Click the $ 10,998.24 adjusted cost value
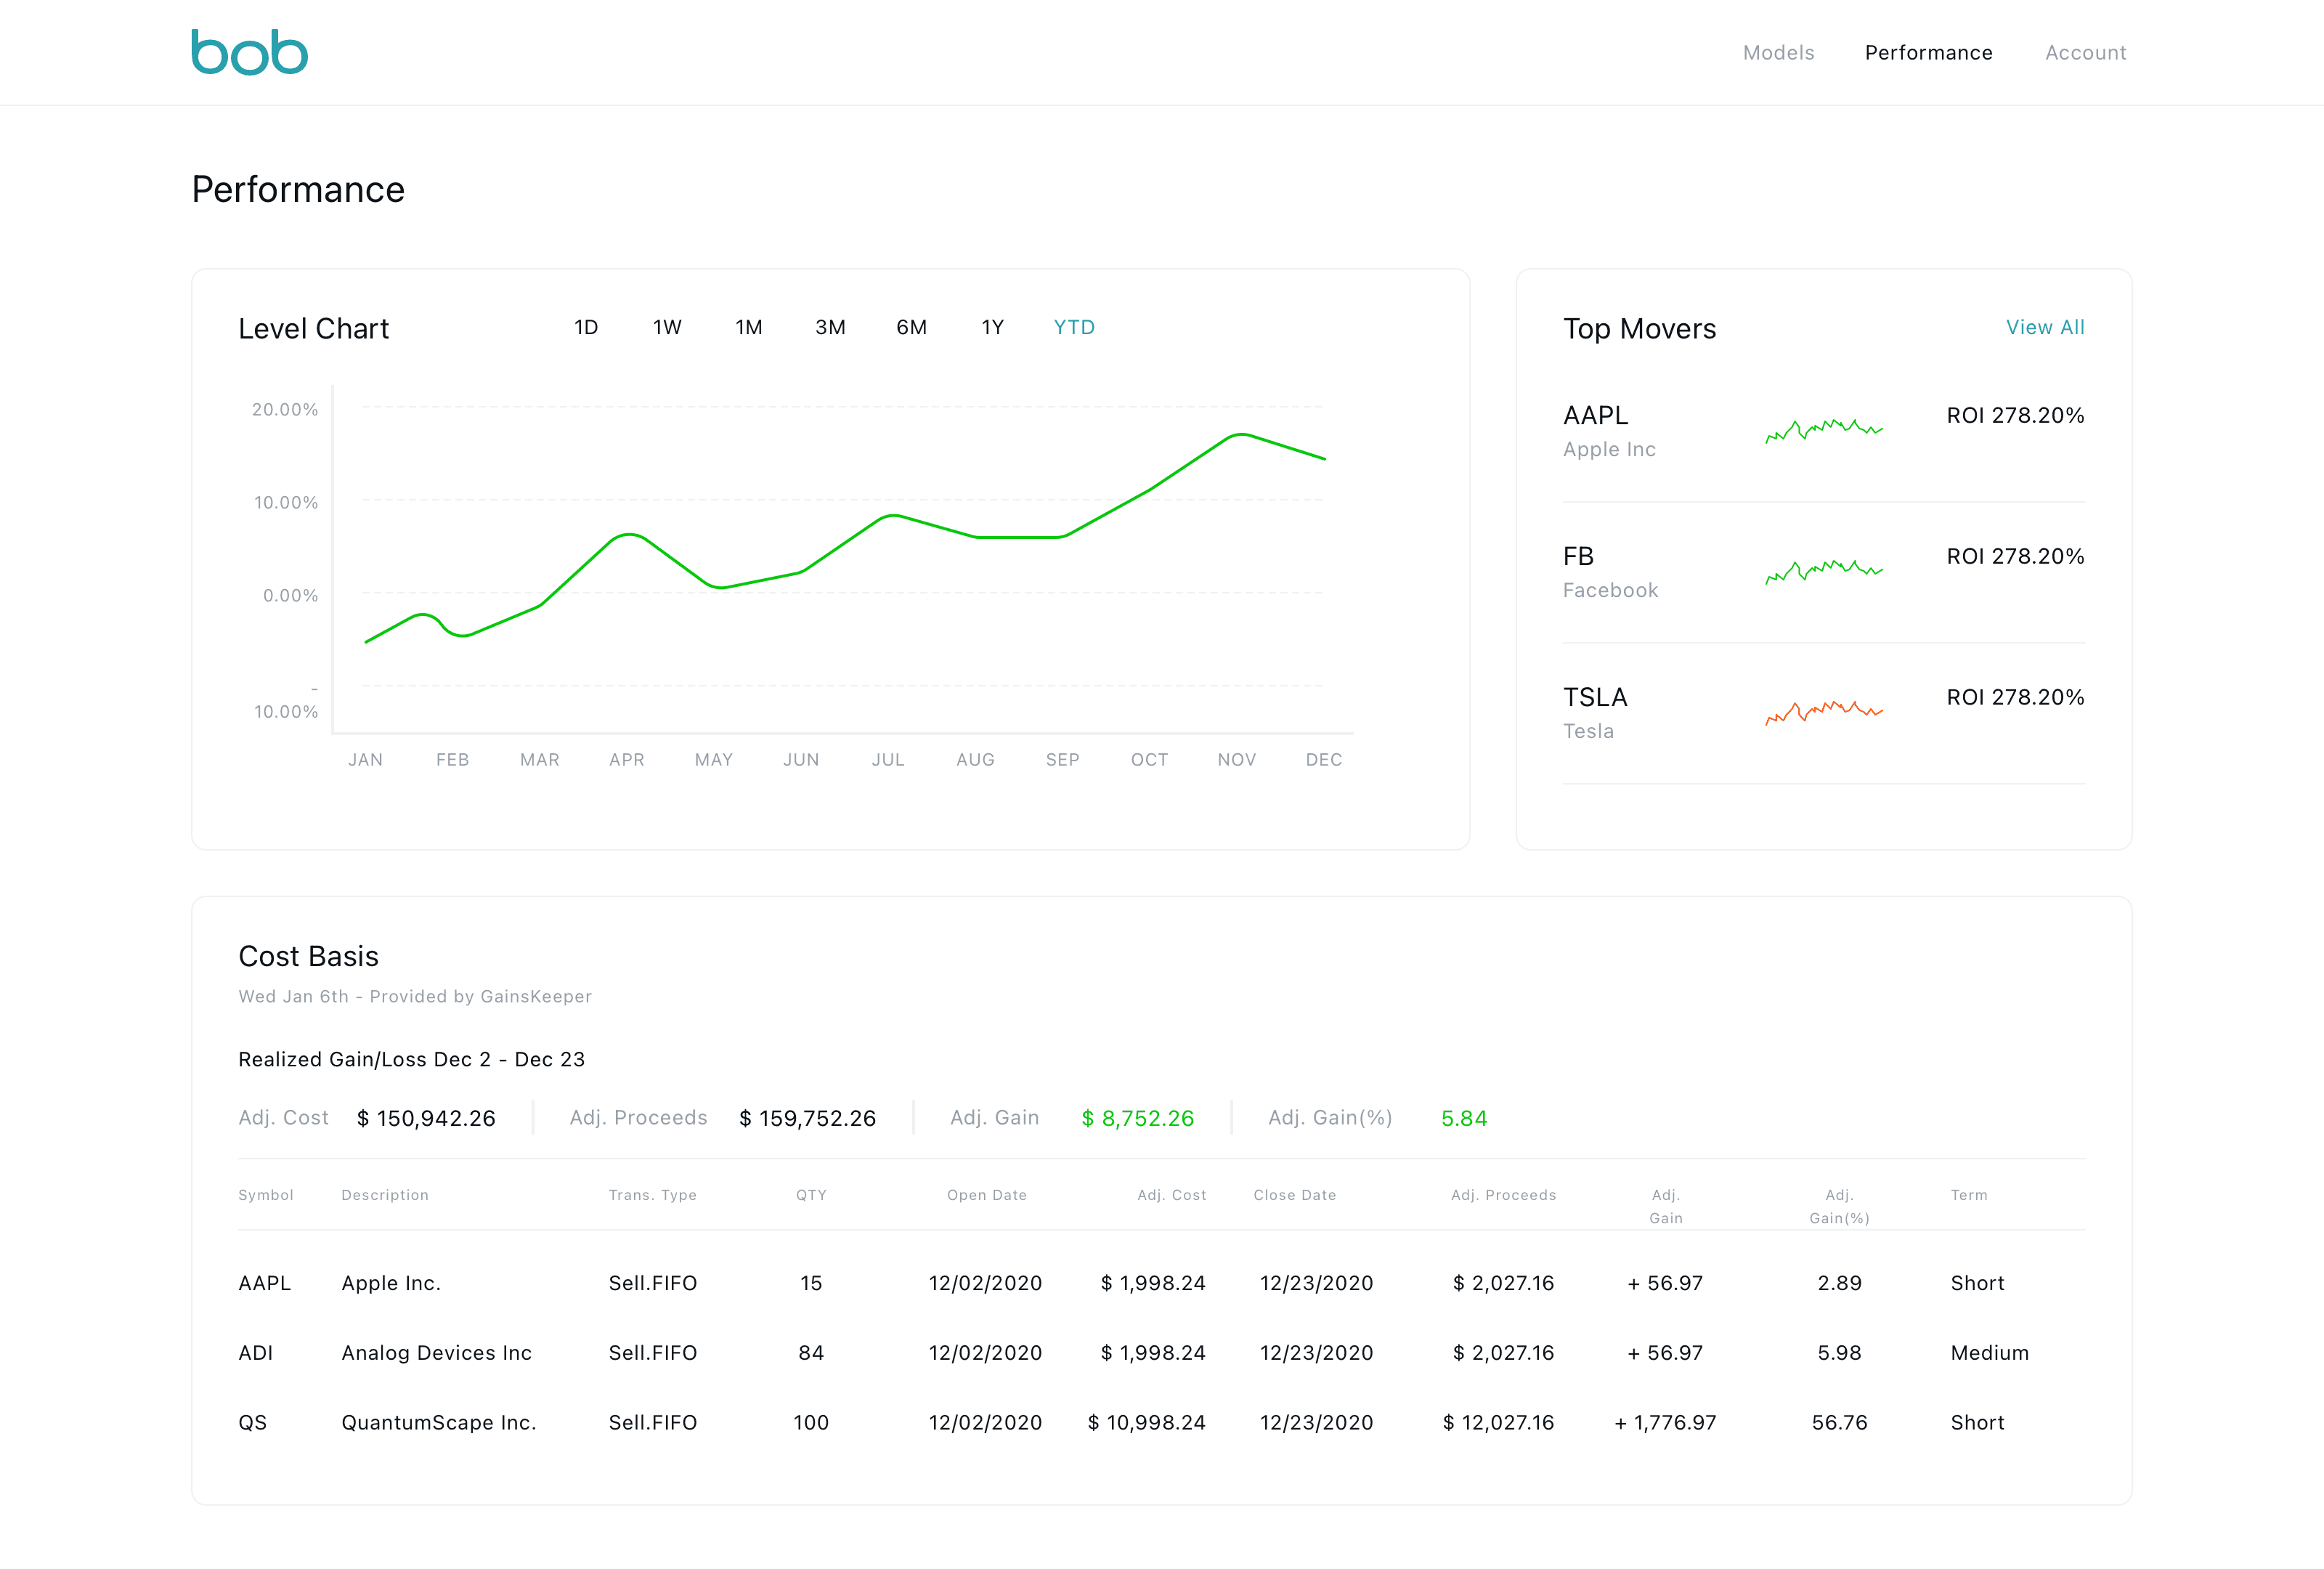2324x1569 pixels. tap(1146, 1422)
